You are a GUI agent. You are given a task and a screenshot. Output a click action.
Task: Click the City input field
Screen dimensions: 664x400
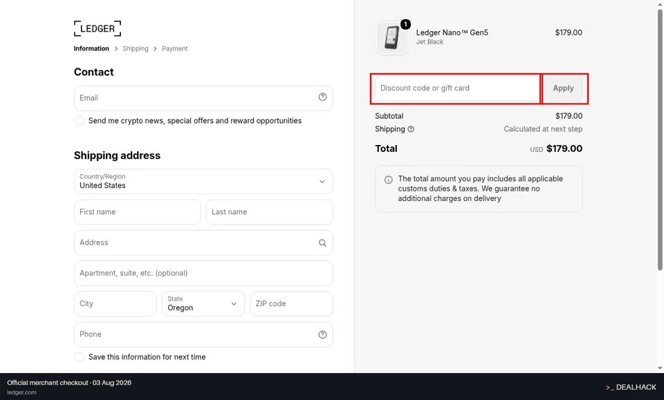(116, 303)
